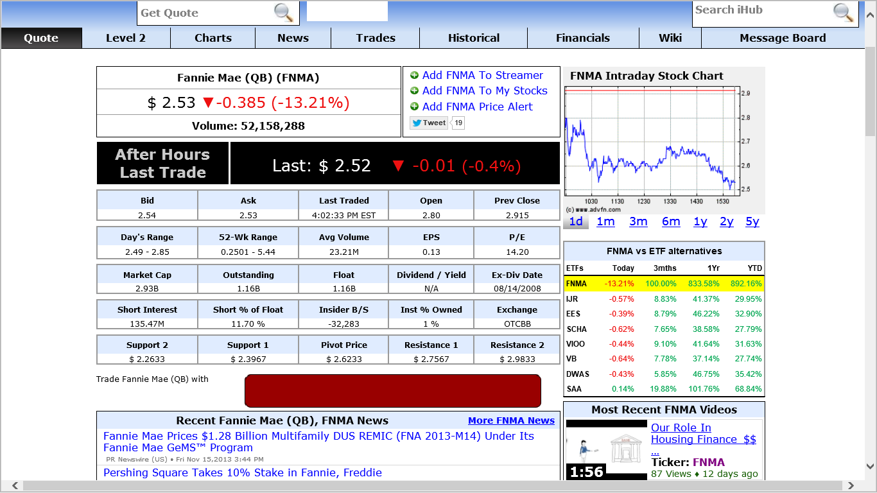Open the Level 2 tab
Image resolution: width=877 pixels, height=493 pixels.
[126, 38]
